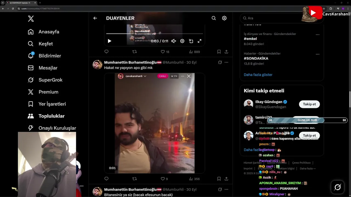Open Premium from sidebar
Viewport: 351px width, 197px height.
coord(43,92)
